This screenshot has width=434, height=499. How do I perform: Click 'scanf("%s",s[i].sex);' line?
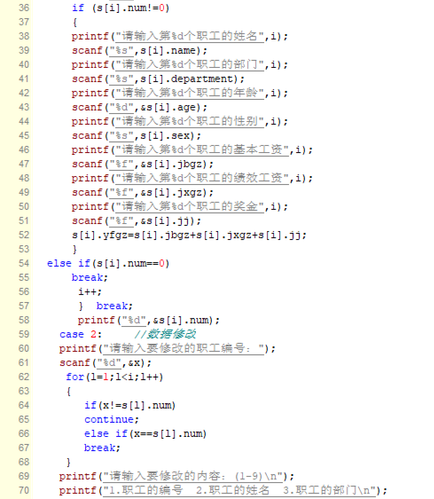pyautogui.click(x=136, y=136)
